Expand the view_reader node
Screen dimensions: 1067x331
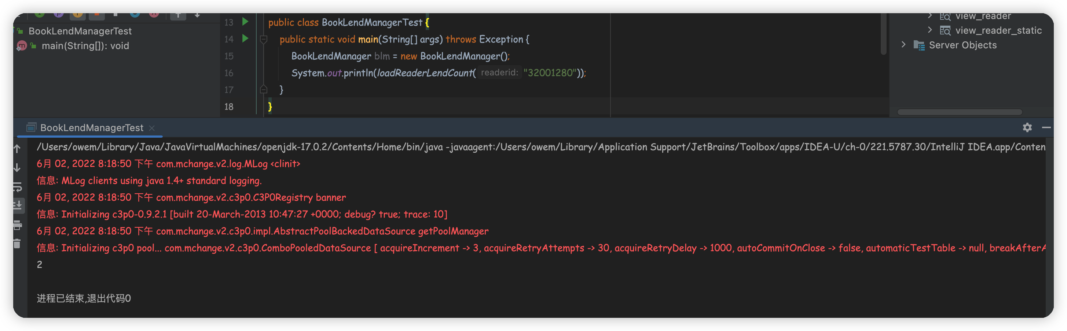coord(929,16)
